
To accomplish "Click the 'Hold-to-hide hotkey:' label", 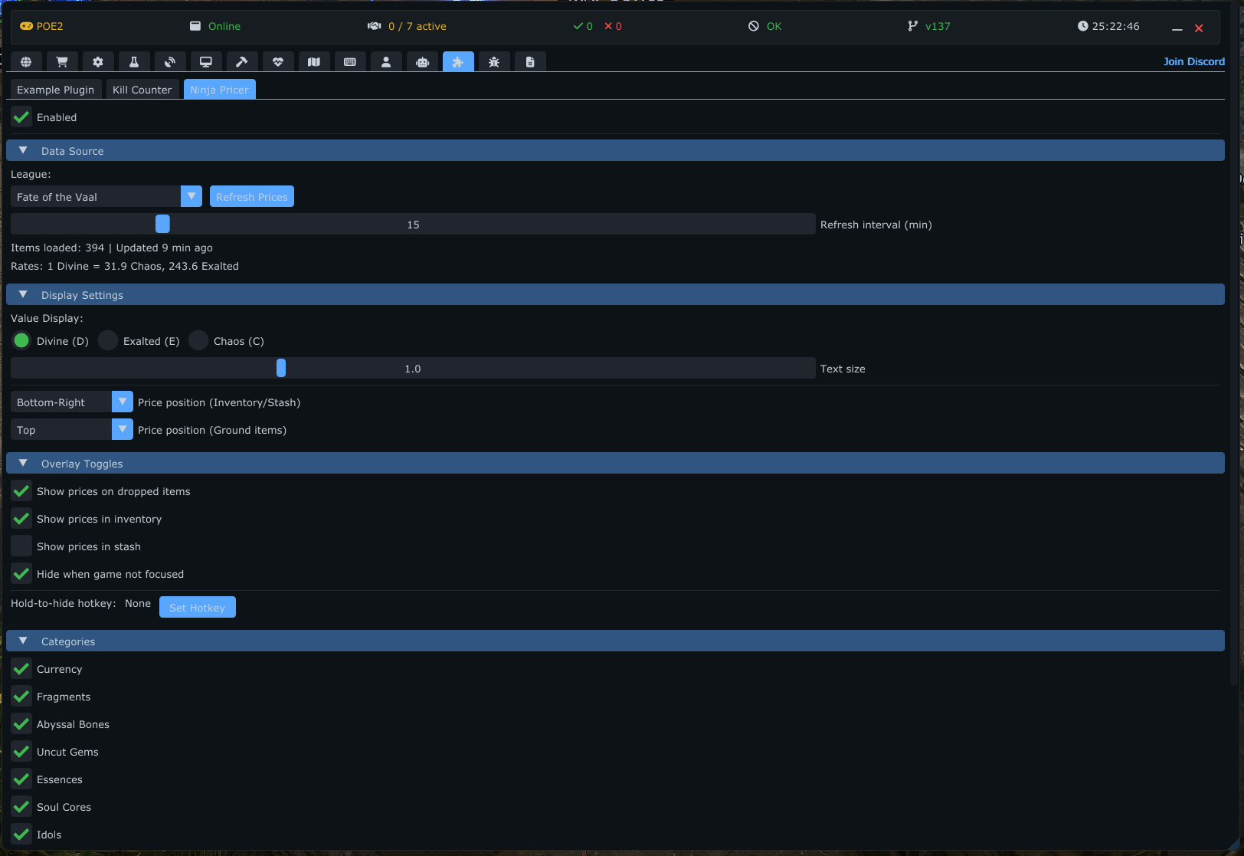I will tap(64, 603).
